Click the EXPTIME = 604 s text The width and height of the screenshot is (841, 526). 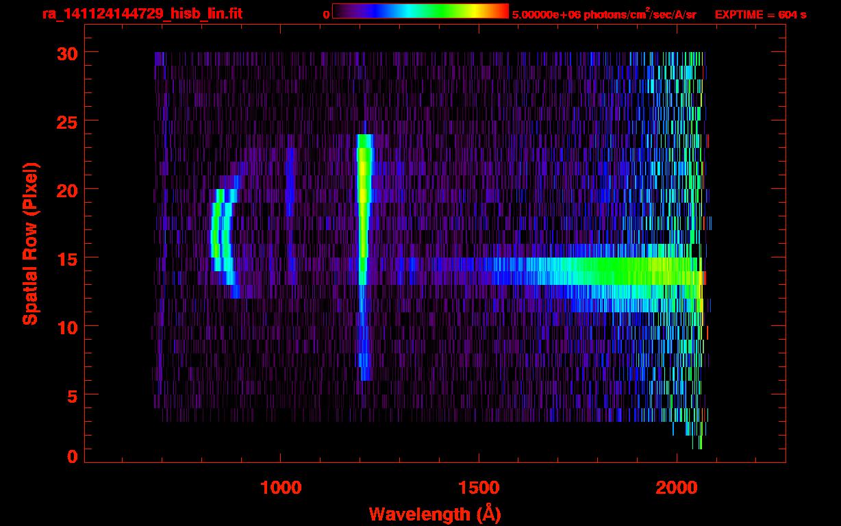click(760, 14)
